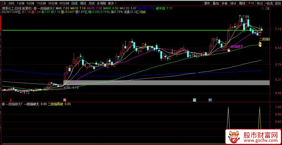This screenshot has height=145, width=282.
Task: Click the magenta 一阳指破天 chart annotation
Action: [235, 47]
